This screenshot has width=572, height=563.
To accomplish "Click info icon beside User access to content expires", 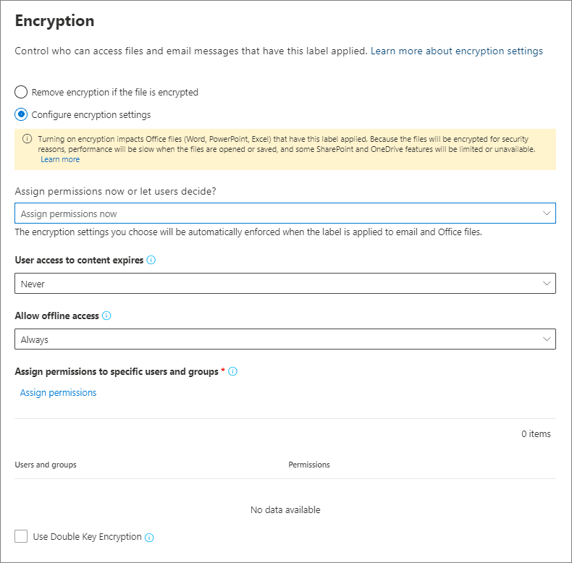I will pyautogui.click(x=151, y=261).
